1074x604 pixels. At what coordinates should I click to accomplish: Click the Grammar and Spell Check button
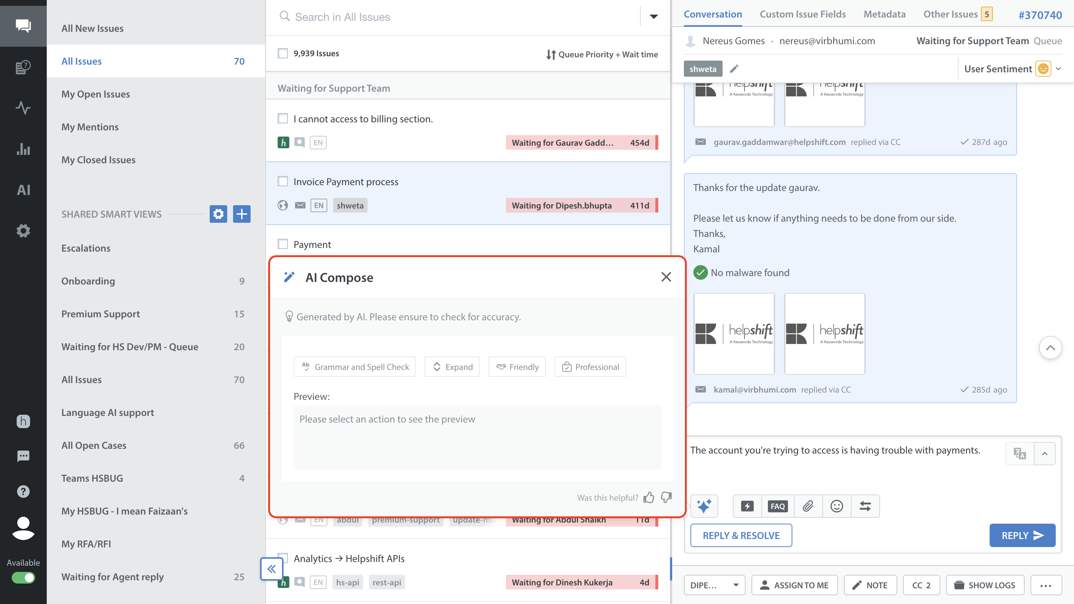354,367
